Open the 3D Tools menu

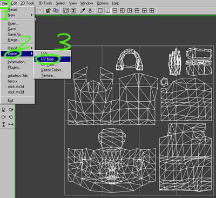point(45,3)
